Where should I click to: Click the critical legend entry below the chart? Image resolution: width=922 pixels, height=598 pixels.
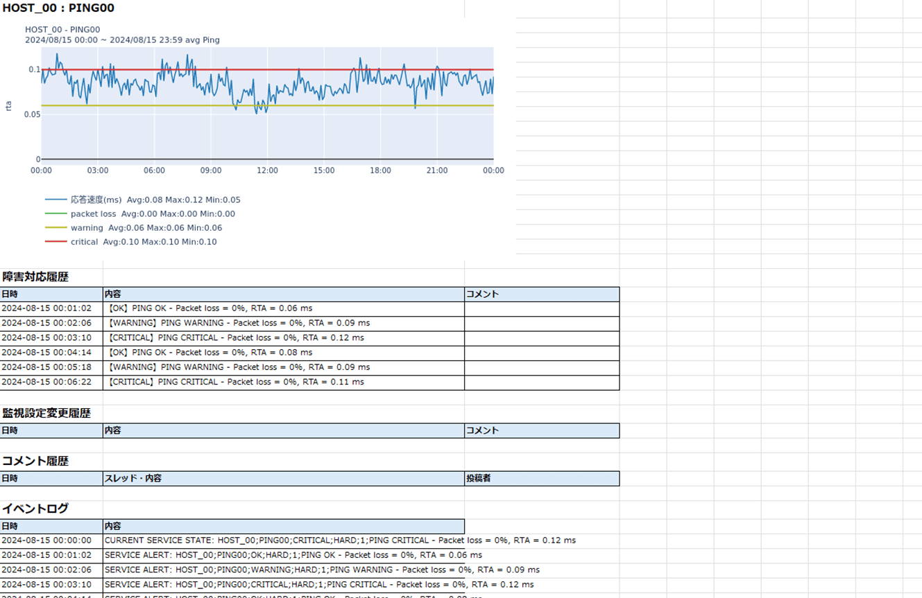tap(131, 242)
